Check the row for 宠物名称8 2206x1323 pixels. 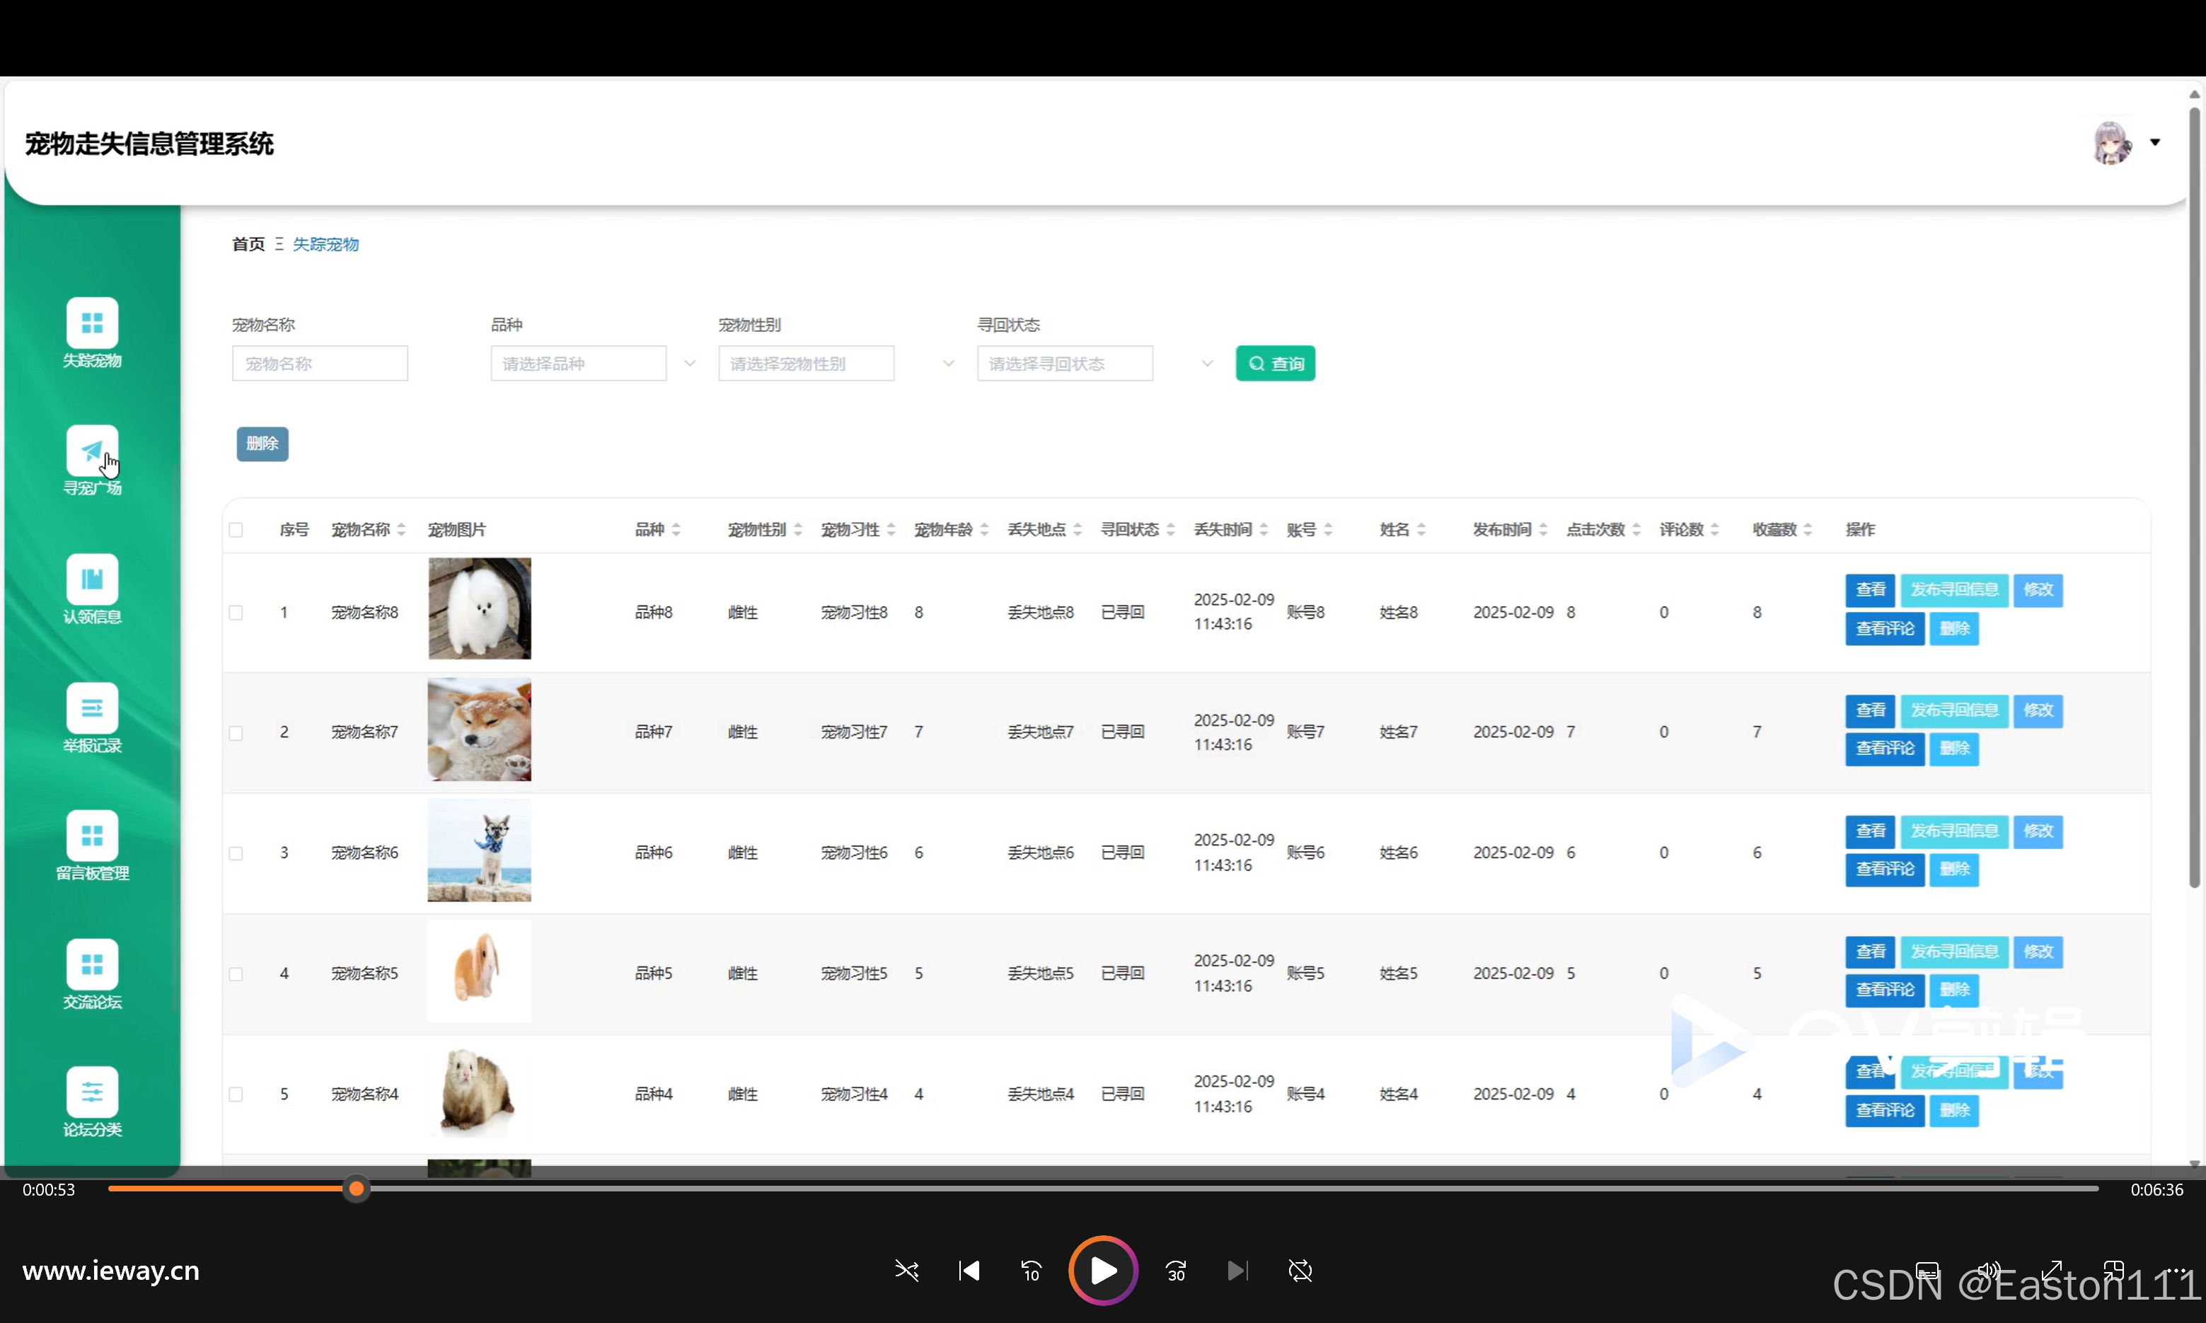coord(236,613)
